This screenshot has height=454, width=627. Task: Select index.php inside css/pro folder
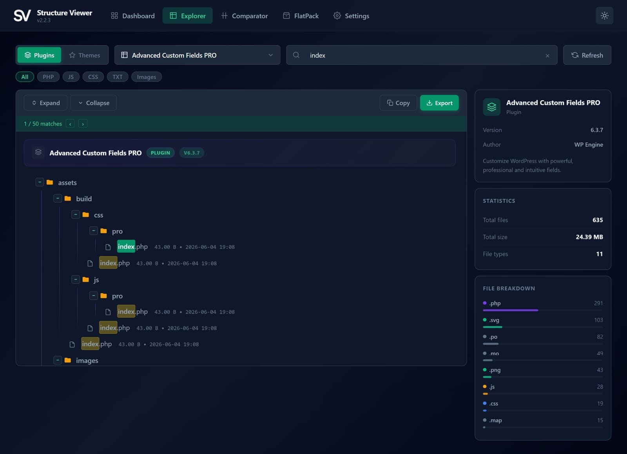pyautogui.click(x=132, y=246)
